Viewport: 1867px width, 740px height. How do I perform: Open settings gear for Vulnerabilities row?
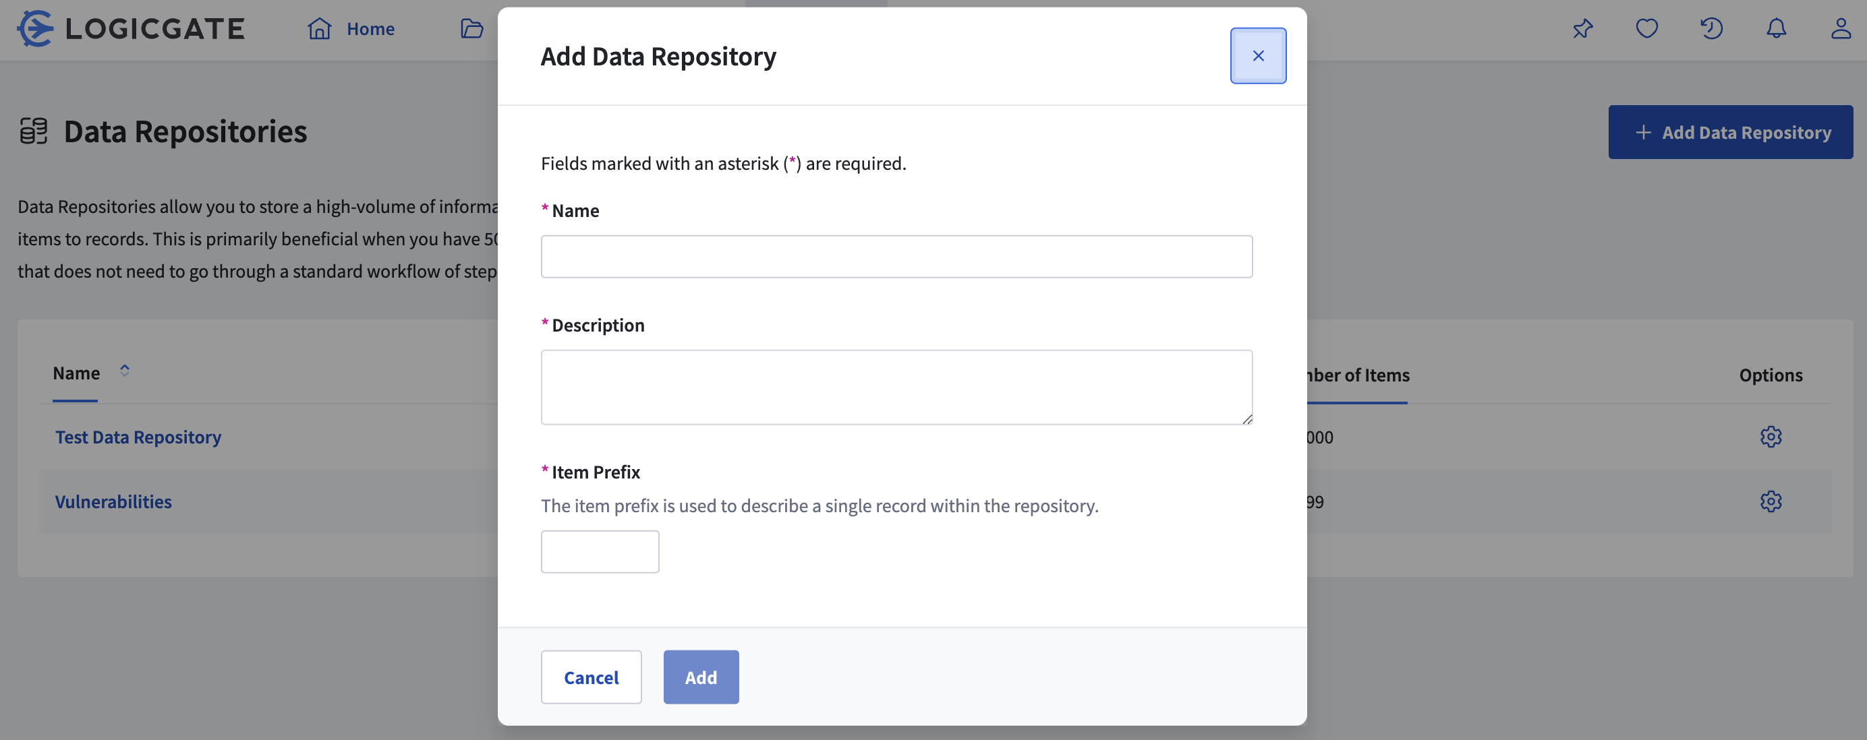click(x=1771, y=501)
